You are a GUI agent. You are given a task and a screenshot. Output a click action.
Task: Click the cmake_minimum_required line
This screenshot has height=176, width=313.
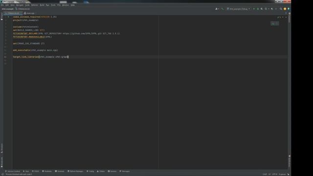tap(35, 17)
